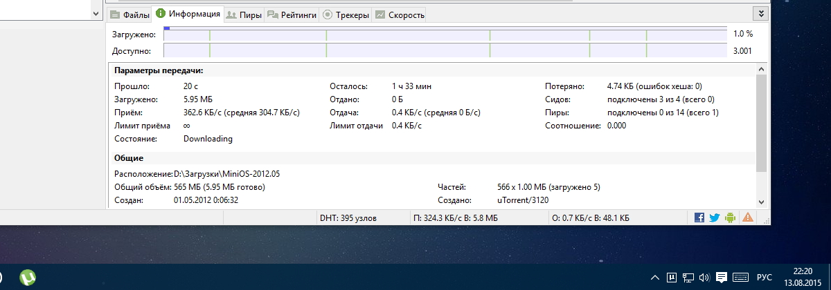831x290 pixels.
Task: Switch to the Трекеры tab
Action: (346, 14)
